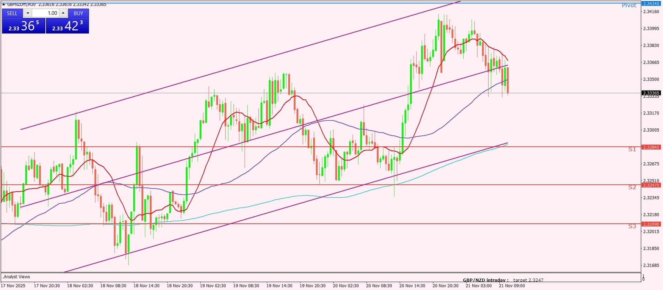The width and height of the screenshot is (663, 290).
Task: Click the S2 support level label
Action: pyautogui.click(x=632, y=187)
